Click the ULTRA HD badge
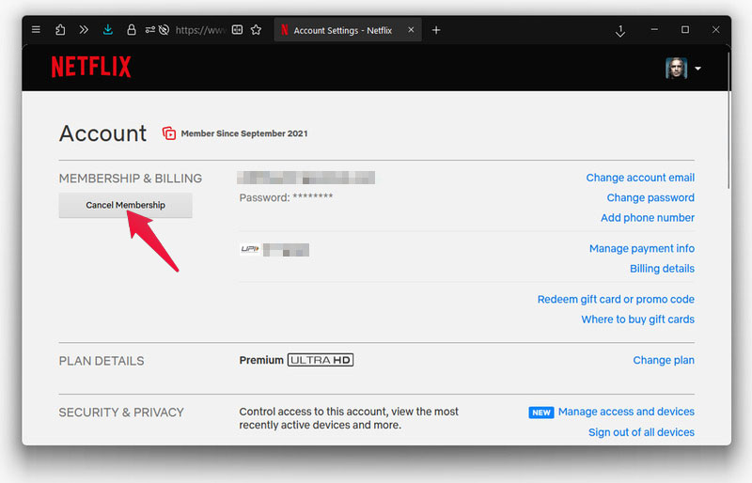 click(x=321, y=360)
